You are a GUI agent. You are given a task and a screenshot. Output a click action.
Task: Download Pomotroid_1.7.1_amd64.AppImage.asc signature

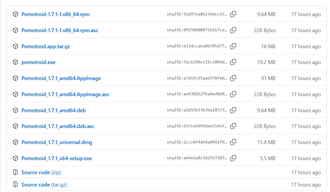tap(65, 94)
